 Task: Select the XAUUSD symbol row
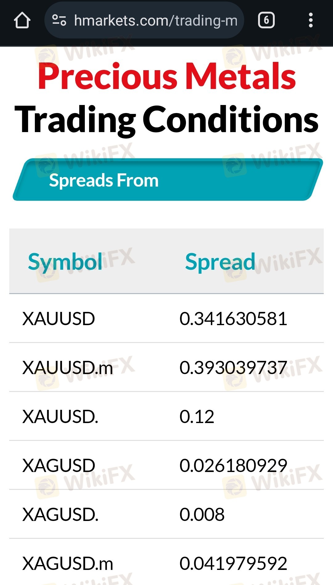pyautogui.click(x=59, y=318)
